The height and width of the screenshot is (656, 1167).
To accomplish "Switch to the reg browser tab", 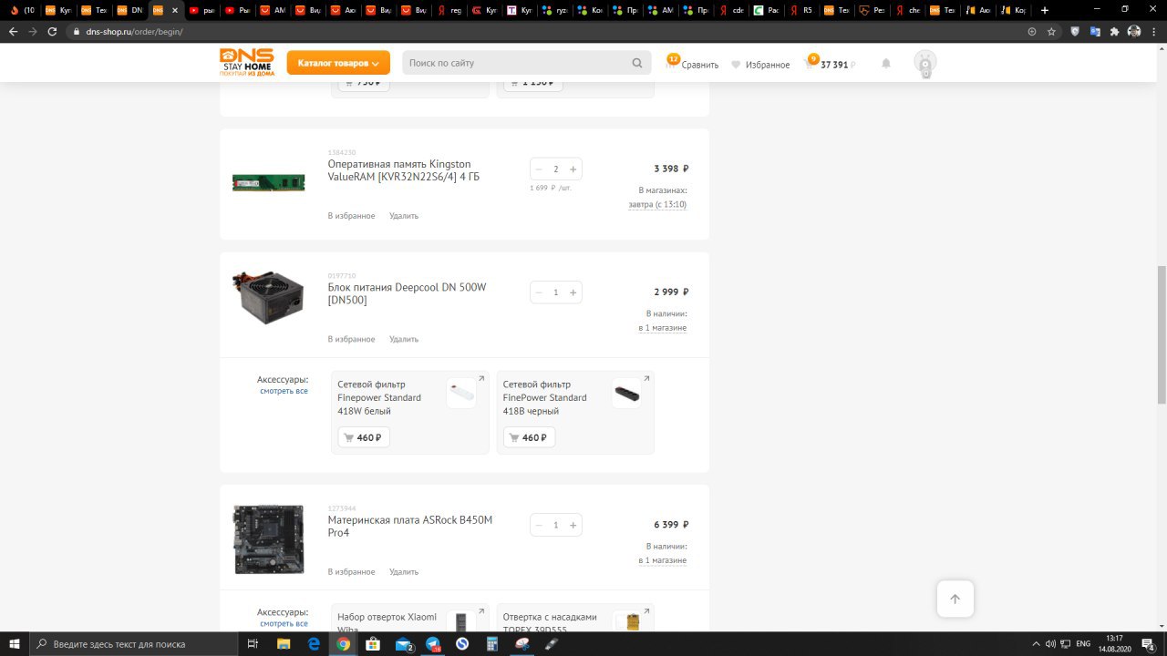I will pyautogui.click(x=449, y=10).
